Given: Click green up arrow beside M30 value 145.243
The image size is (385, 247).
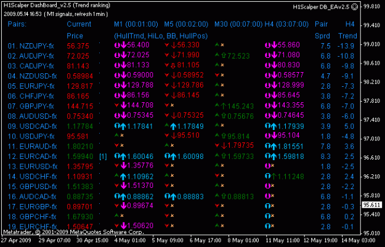Looking at the screenshot, I should [224, 107].
